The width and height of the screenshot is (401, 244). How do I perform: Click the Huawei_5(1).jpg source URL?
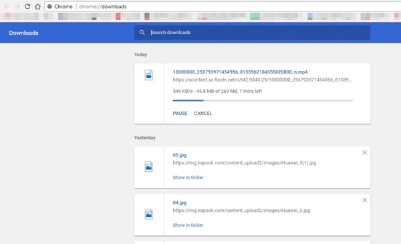point(245,162)
